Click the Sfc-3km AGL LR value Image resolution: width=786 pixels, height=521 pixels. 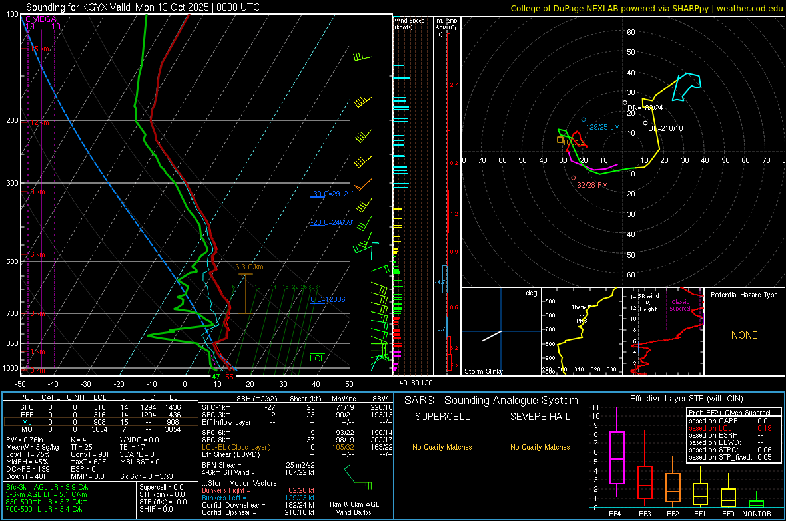pyautogui.click(x=50, y=488)
